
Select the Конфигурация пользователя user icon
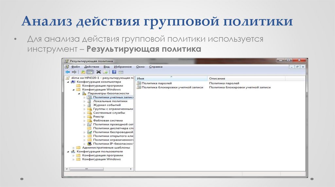[x=73, y=151]
